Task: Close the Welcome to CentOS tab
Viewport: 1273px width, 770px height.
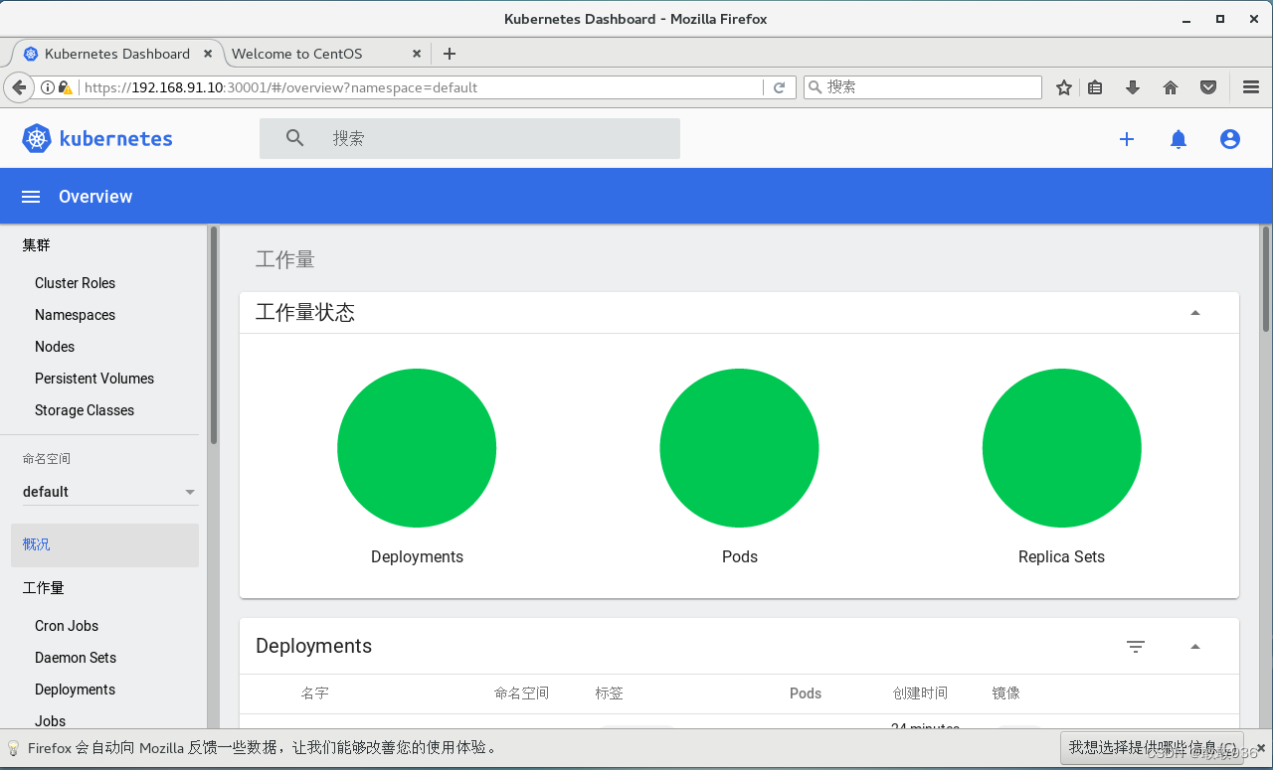Action: pyautogui.click(x=417, y=54)
